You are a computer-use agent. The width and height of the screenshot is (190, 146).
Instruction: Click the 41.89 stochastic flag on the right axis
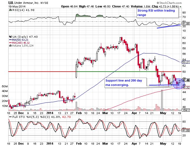pyautogui.click(x=186, y=131)
